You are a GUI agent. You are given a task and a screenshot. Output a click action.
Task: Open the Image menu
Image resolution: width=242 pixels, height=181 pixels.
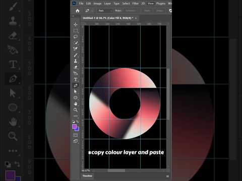pos(97,4)
